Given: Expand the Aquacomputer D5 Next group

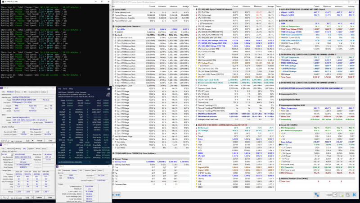Looking at the screenshot, I should (x=277, y=100).
